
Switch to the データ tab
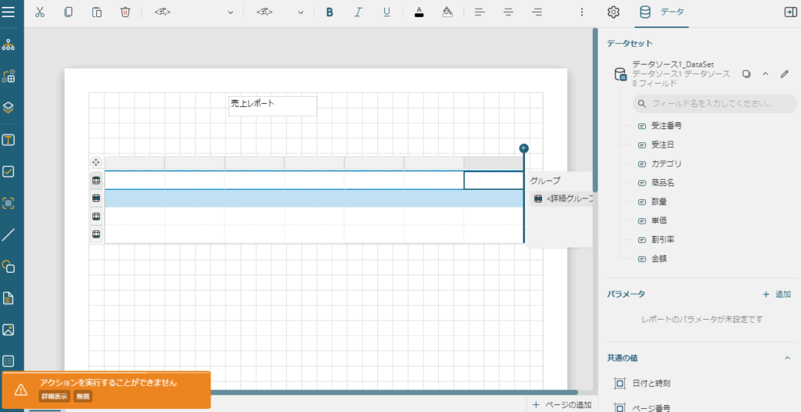662,13
